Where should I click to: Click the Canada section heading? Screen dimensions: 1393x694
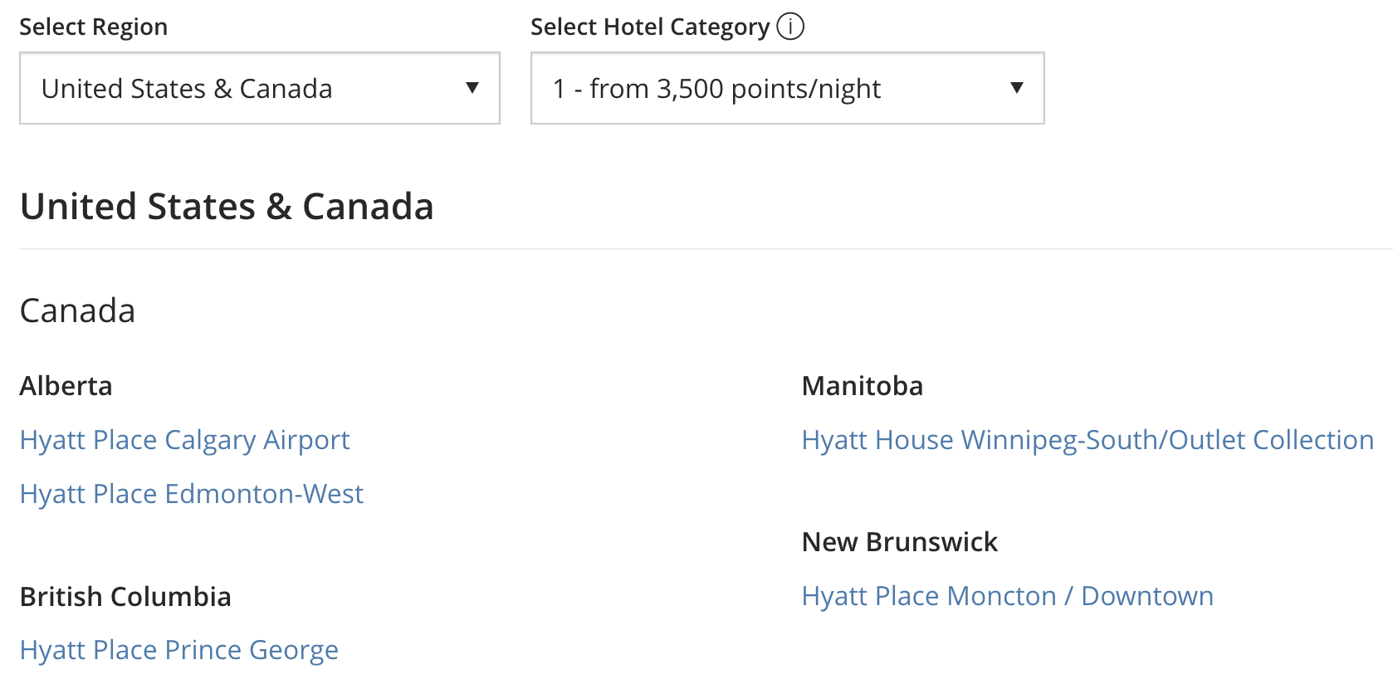coord(77,310)
